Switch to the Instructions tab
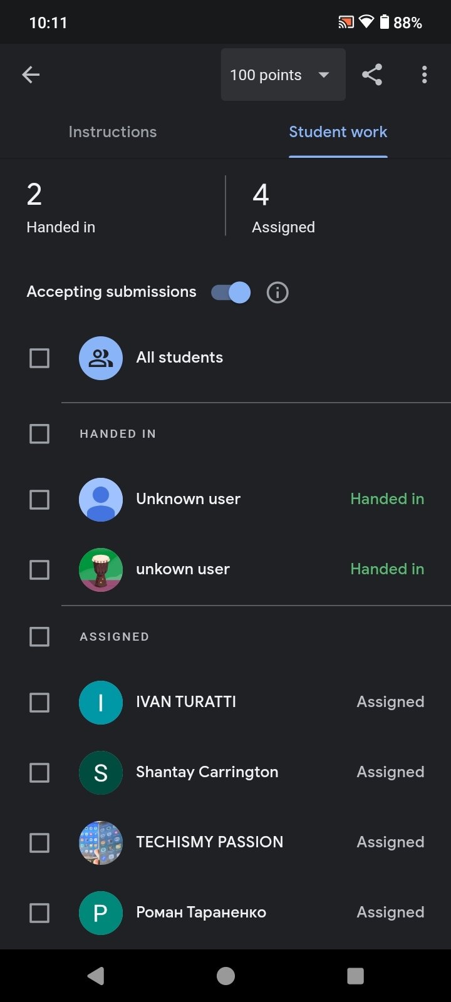451x1002 pixels. point(113,132)
